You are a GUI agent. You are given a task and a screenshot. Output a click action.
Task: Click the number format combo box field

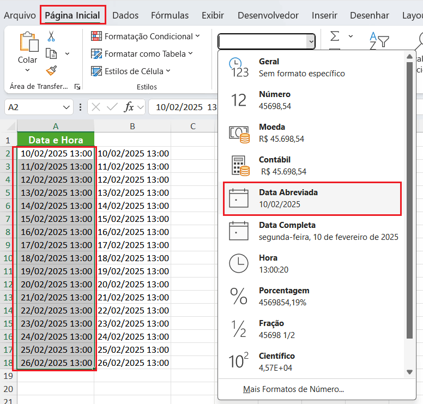tap(262, 41)
